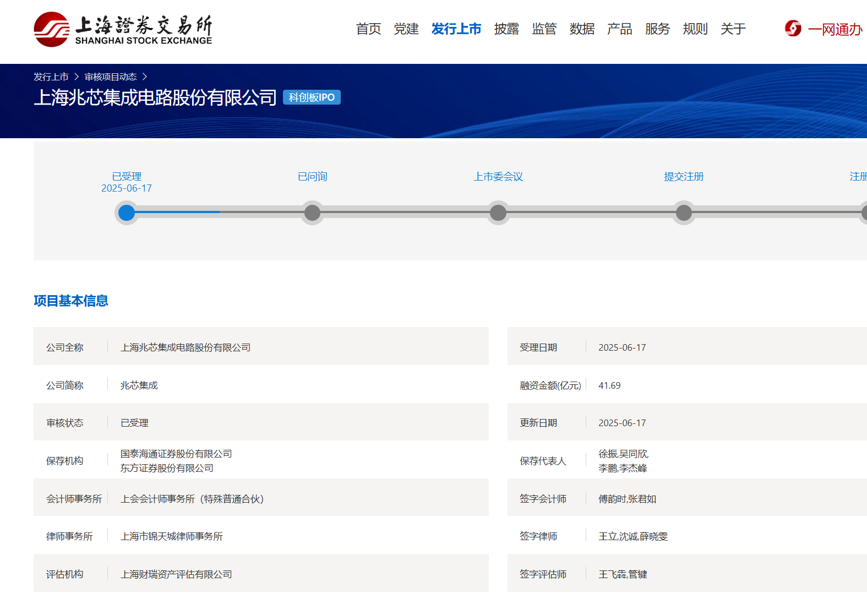
Task: Click 上海财瑞资产评估有限公司 value
Action: click(176, 574)
